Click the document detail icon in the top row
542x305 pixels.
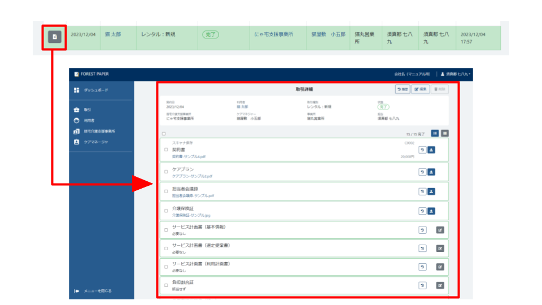point(55,37)
